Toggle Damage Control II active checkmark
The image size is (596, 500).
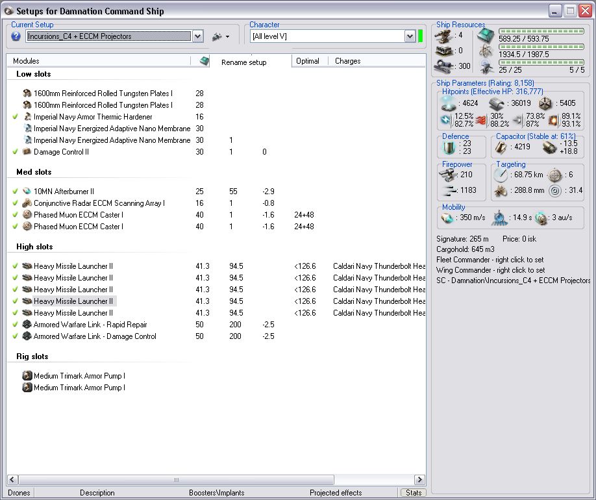[15, 152]
